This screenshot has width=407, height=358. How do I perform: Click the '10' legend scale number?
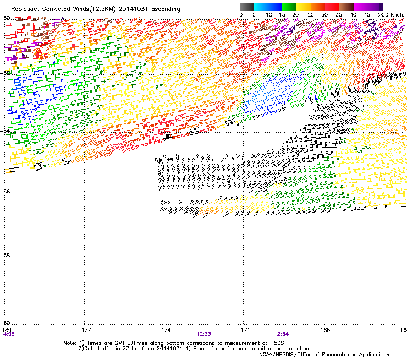pos(269,15)
